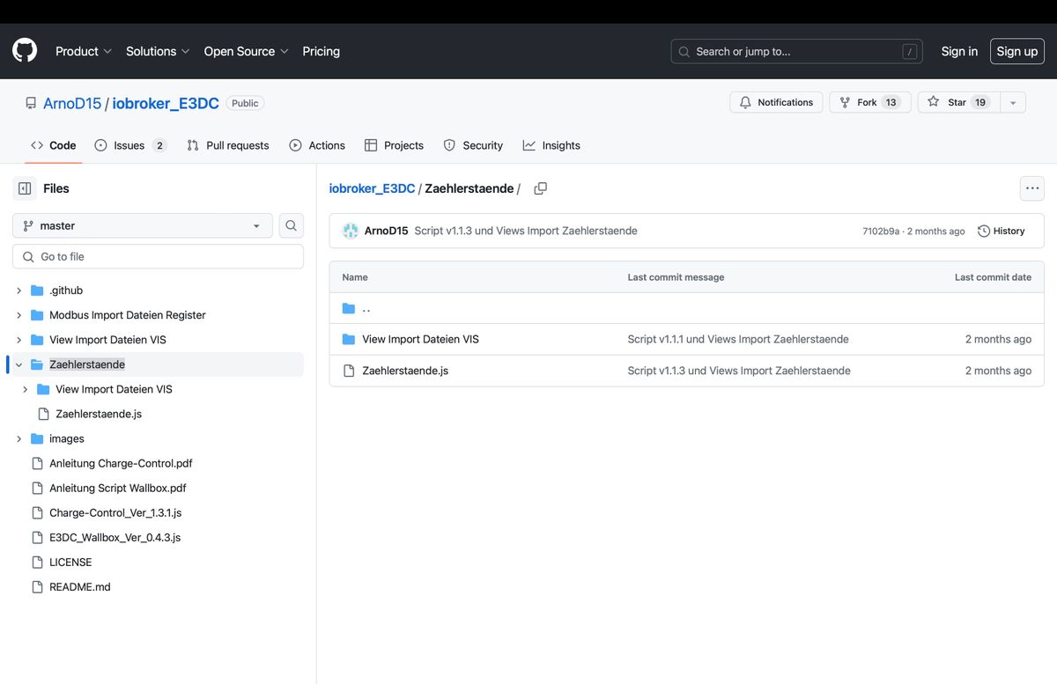Open the three-dot more options menu
The width and height of the screenshot is (1057, 684).
1032,188
